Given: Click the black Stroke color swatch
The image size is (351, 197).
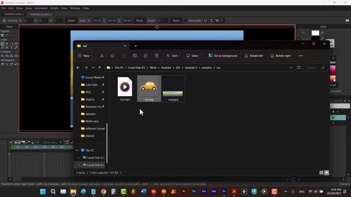Looking at the screenshot, I should point(315,39).
